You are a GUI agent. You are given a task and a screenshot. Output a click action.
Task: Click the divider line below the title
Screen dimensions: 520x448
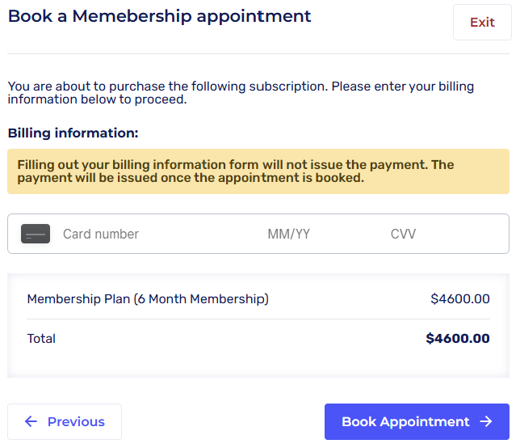(258, 54)
